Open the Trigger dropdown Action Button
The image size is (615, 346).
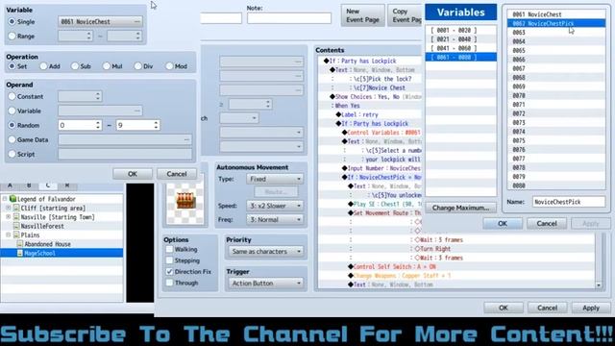[x=265, y=283]
